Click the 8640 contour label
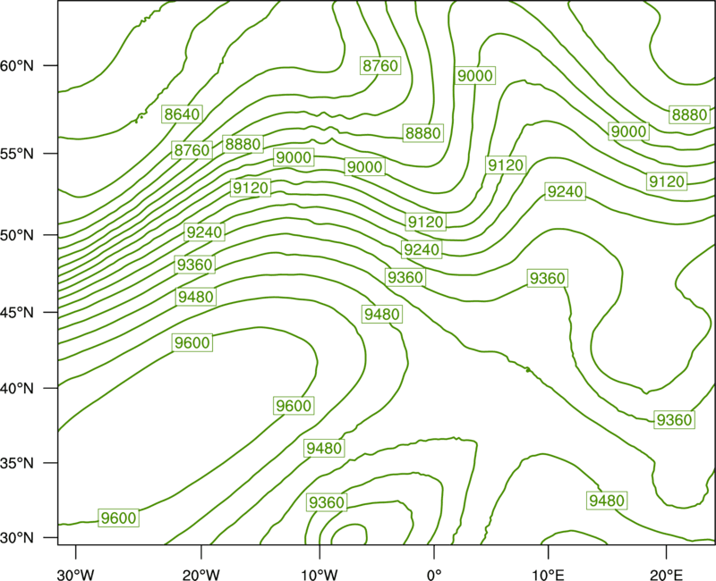Viewport: 716px width, 581px height. coord(182,114)
